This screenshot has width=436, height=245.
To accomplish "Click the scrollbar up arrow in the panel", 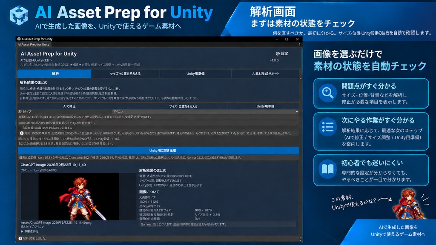I will point(301,79).
